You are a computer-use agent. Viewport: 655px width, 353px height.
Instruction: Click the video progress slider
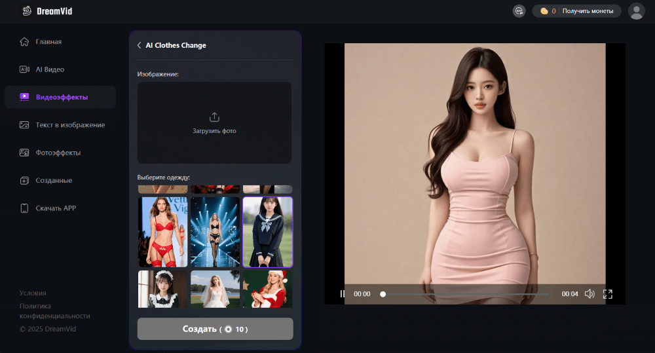tap(465, 294)
